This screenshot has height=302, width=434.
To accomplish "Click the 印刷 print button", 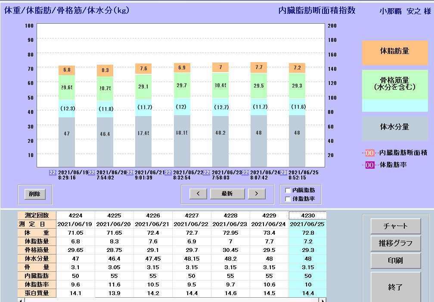I will click(395, 261).
